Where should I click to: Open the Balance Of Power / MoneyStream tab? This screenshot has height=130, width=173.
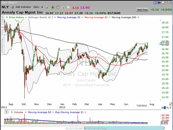pyautogui.click(x=2, y=35)
